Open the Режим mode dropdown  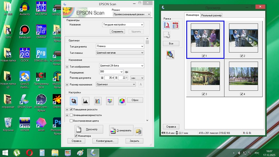click(131, 14)
